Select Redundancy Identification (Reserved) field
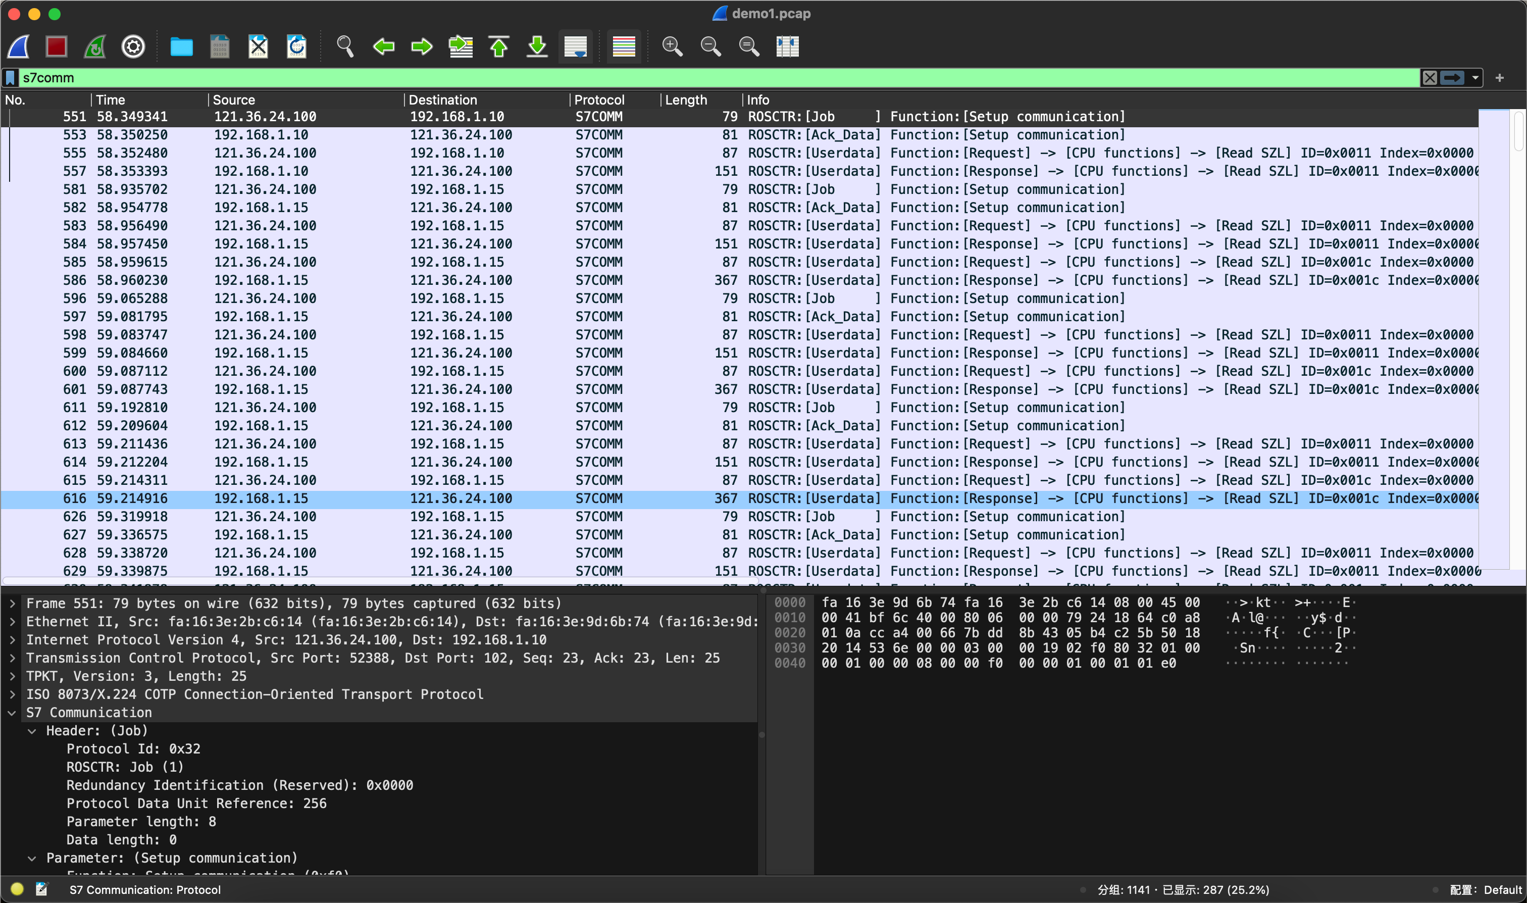 [240, 785]
